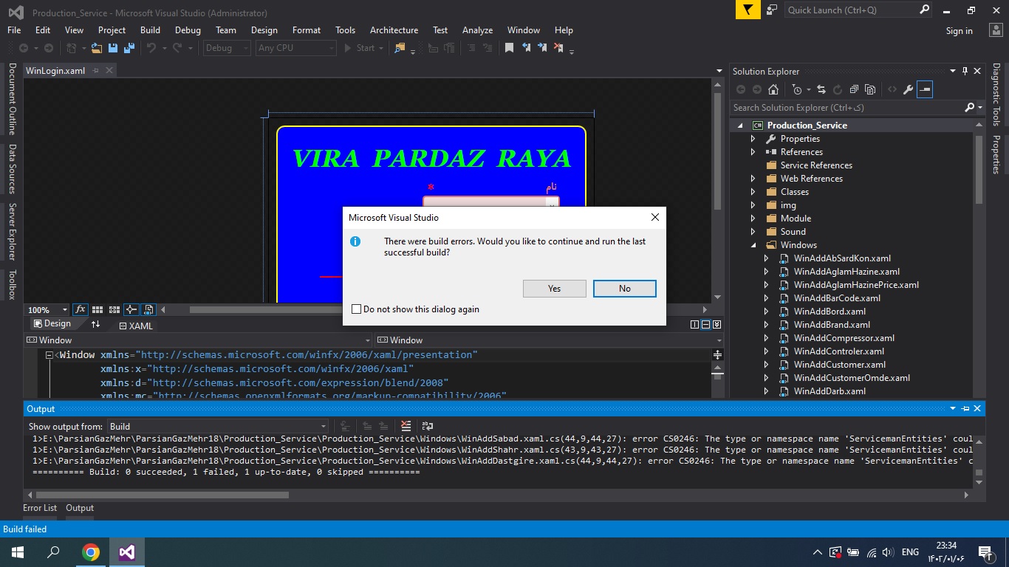Open the Analyze menu
1009x567 pixels.
click(477, 30)
